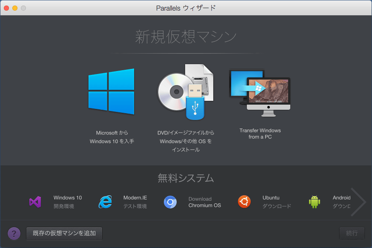372x248 pixels.
Task: Choose the Transfer Windows from a PC icon
Action: coord(260,93)
